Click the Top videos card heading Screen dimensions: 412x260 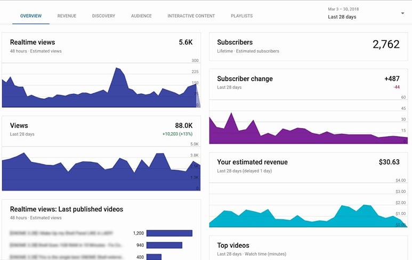click(x=233, y=246)
